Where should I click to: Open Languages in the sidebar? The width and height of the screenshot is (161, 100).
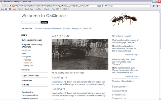point(26,80)
